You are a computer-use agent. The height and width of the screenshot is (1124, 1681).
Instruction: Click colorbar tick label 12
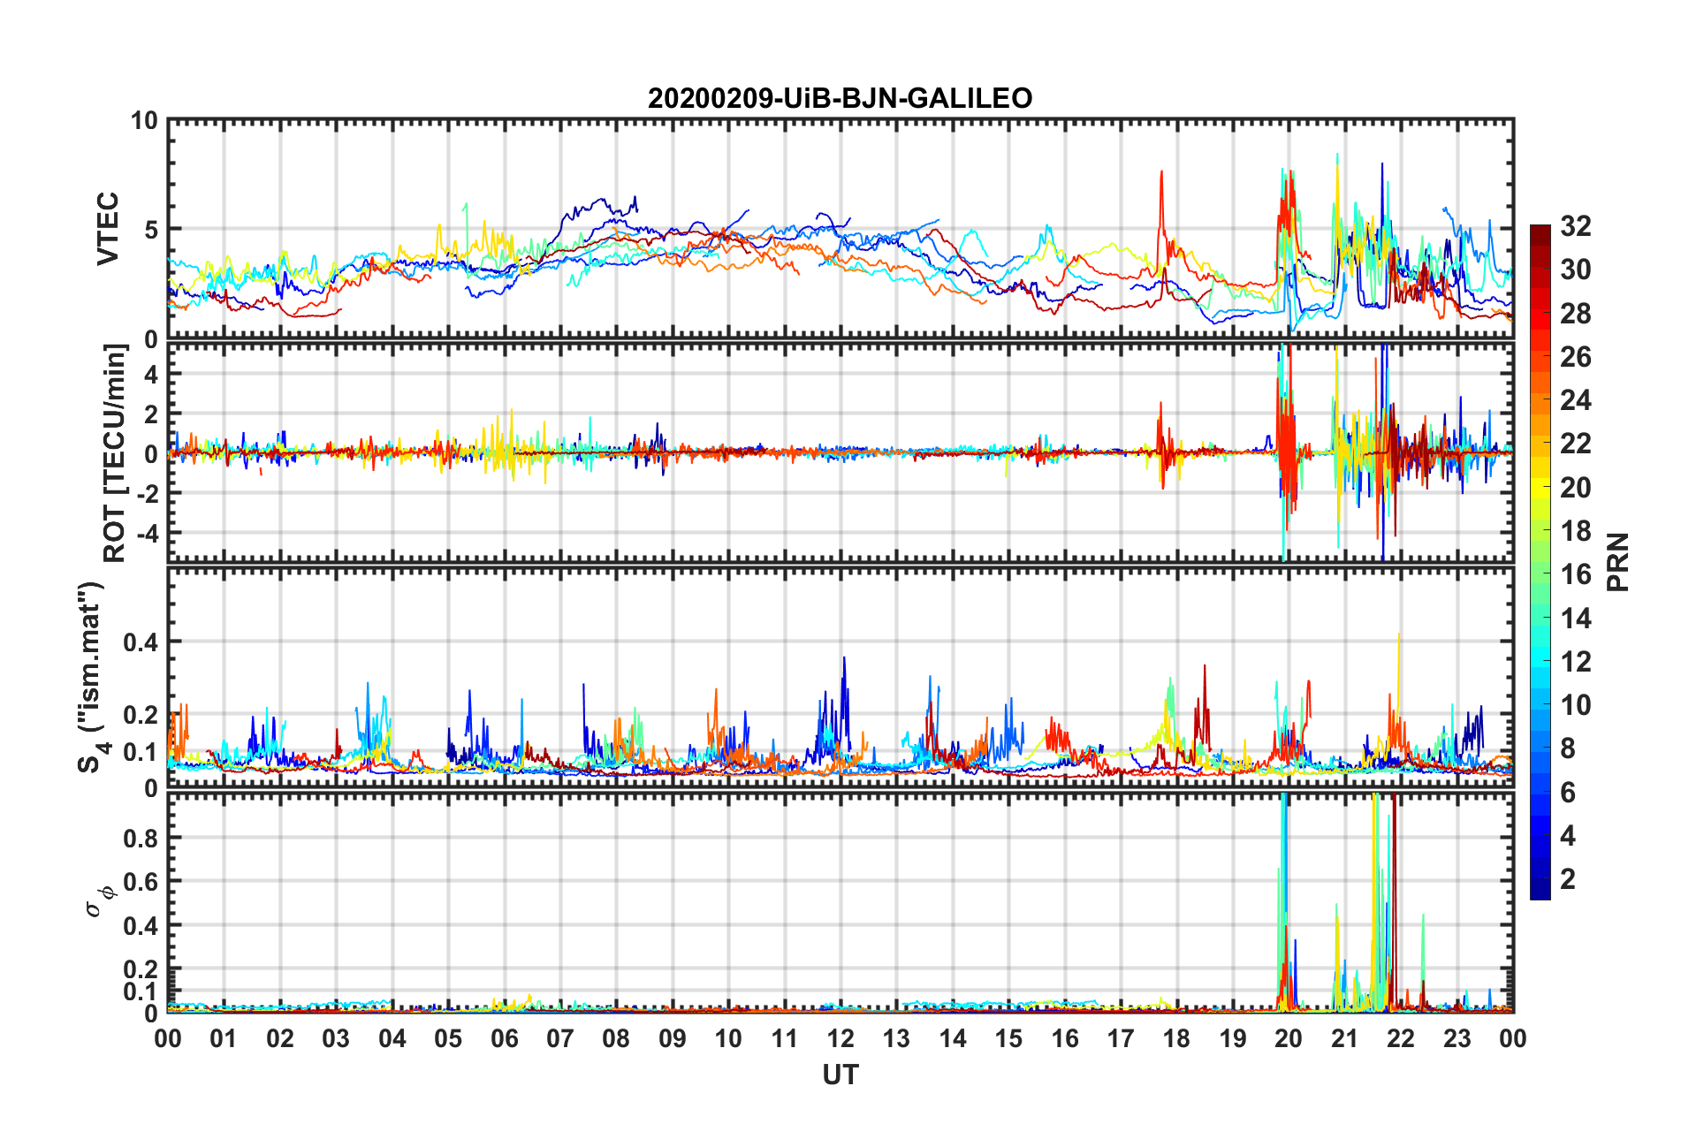[1575, 661]
